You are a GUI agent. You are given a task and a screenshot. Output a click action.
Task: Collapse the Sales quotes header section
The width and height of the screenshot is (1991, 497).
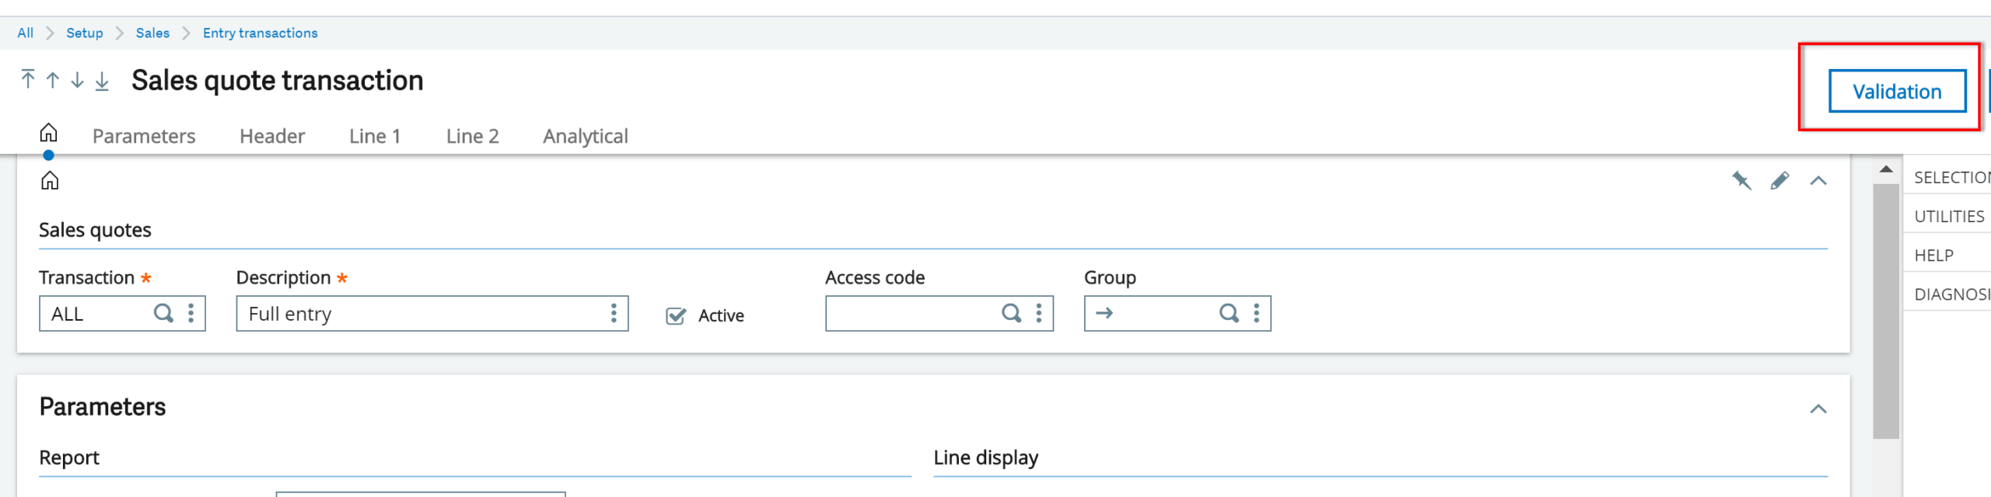pyautogui.click(x=1818, y=181)
